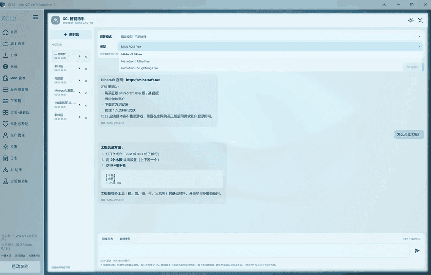Delete the Minecraft 崩溃 conversation
The image size is (431, 275).
pos(86,93)
